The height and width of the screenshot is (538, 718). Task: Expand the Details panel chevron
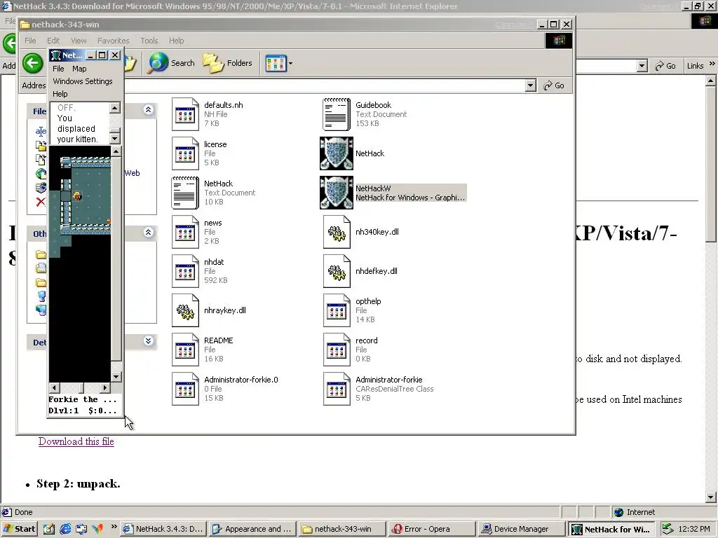pos(149,341)
